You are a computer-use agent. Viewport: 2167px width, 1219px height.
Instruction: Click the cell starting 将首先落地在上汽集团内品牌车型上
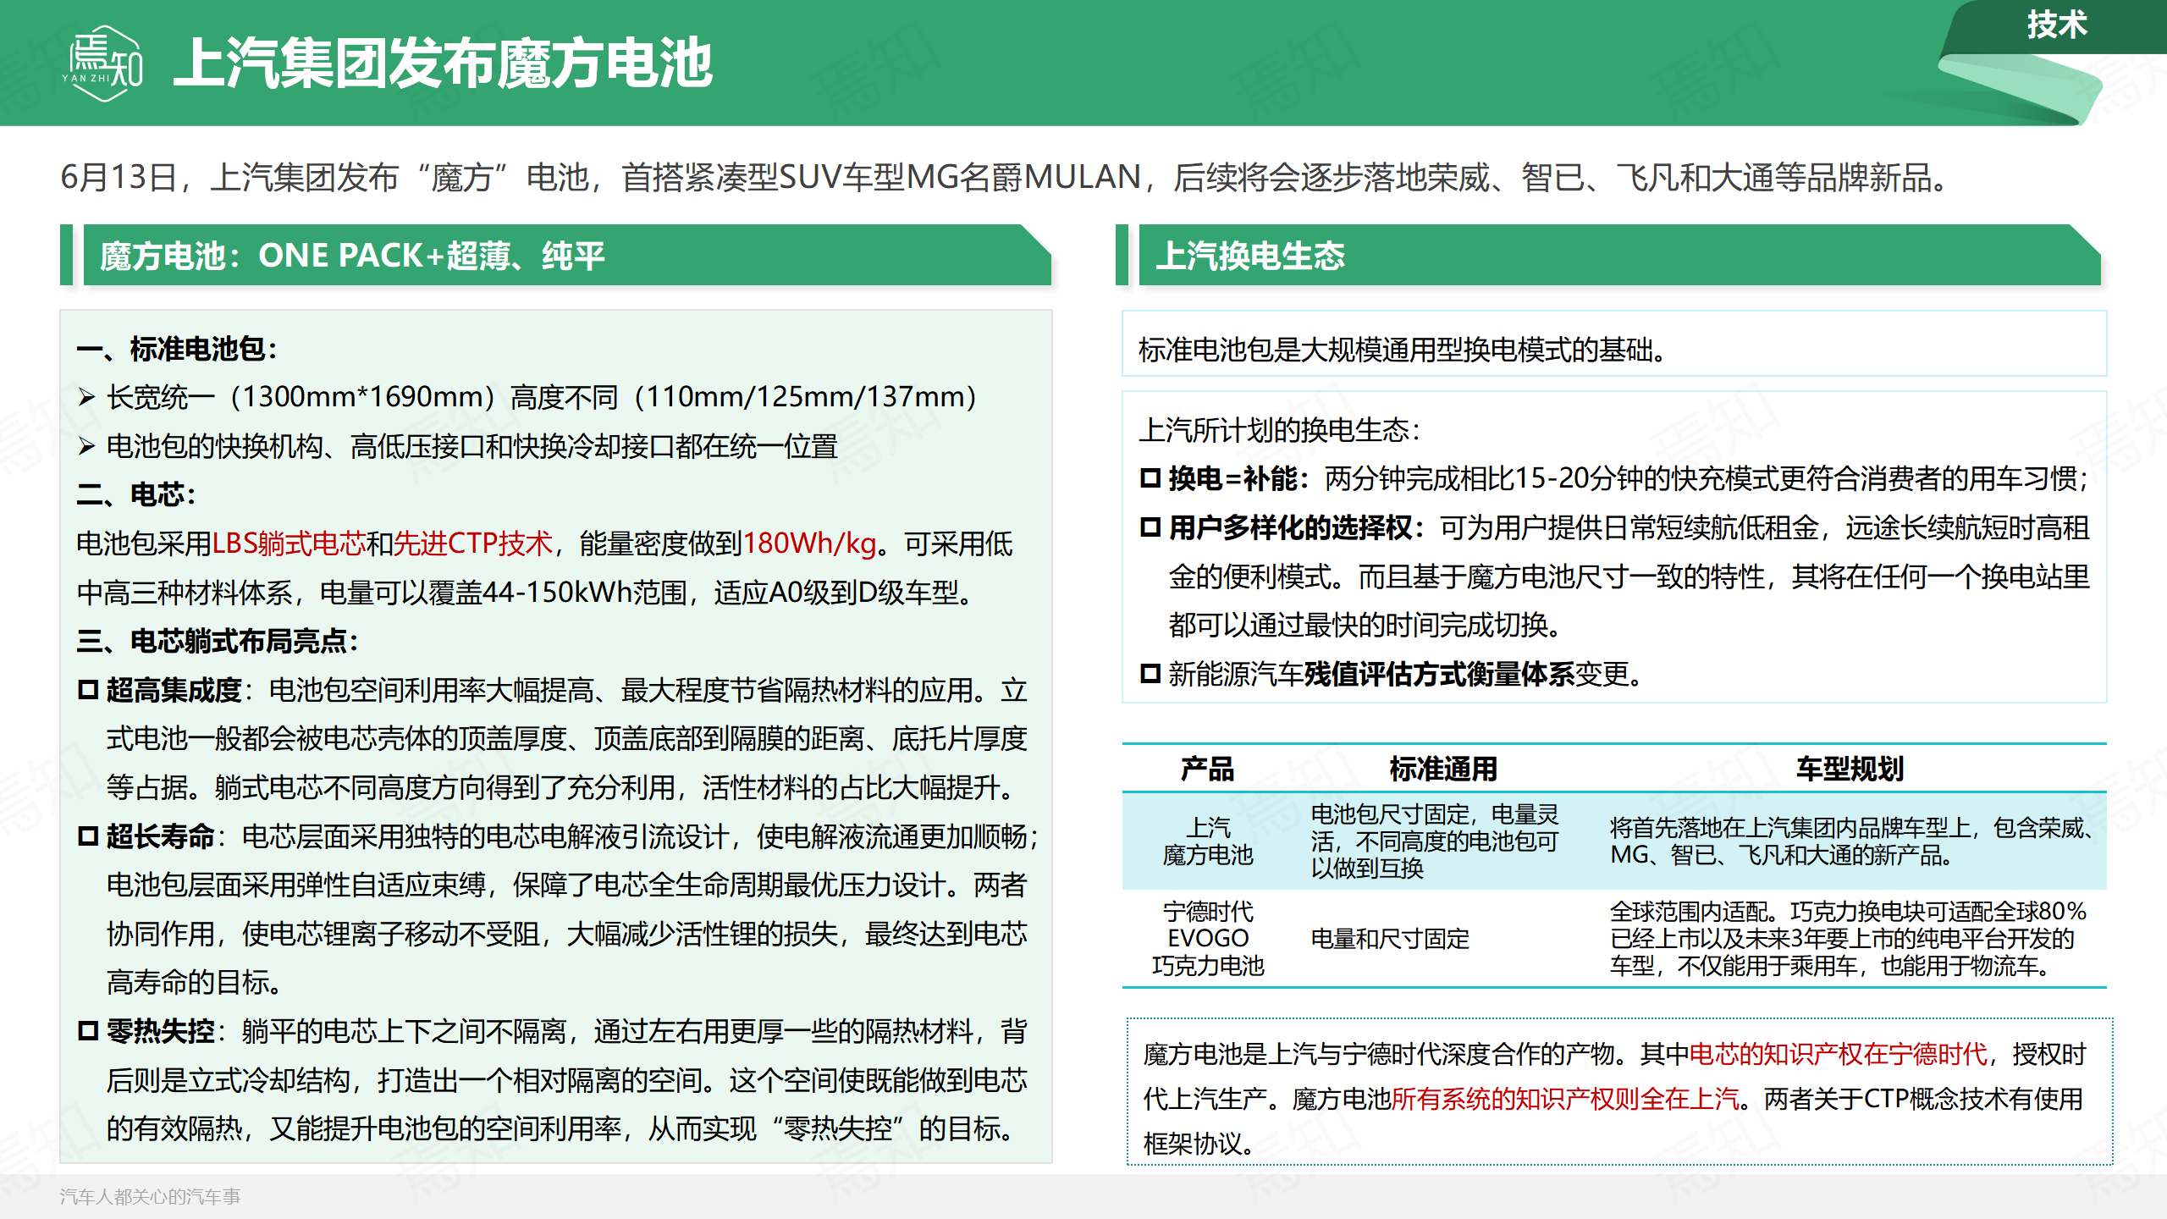(1850, 841)
